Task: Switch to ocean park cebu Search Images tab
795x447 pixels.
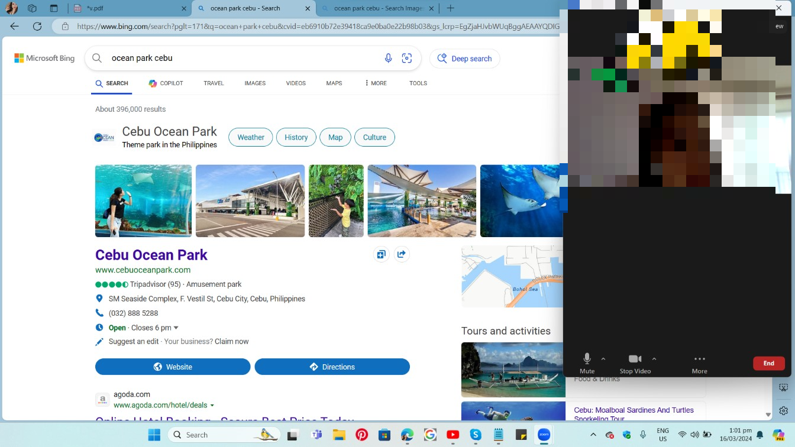Action: (x=378, y=8)
